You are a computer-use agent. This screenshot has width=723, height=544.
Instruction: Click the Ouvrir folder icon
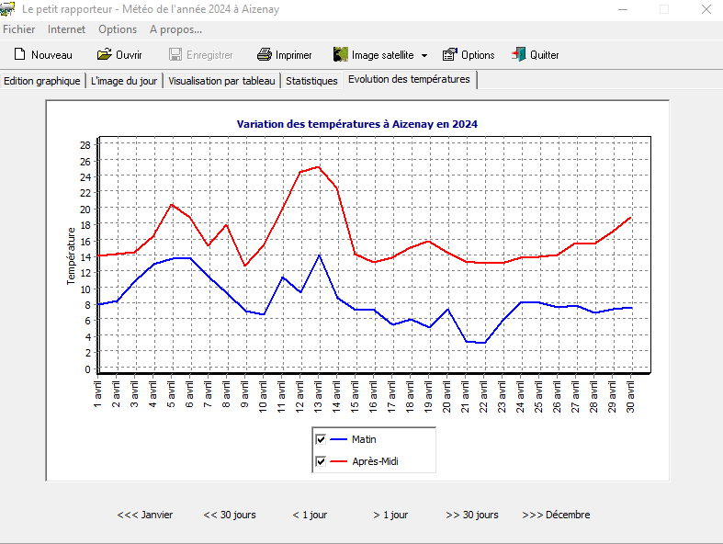coord(104,55)
